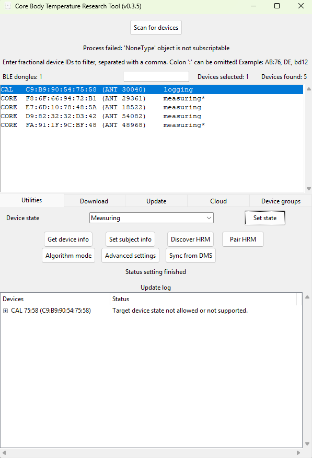Screen dimensions: 312x458
Task: Select CORE device FA:91:1F:9C:BF:48
Action: (152, 125)
